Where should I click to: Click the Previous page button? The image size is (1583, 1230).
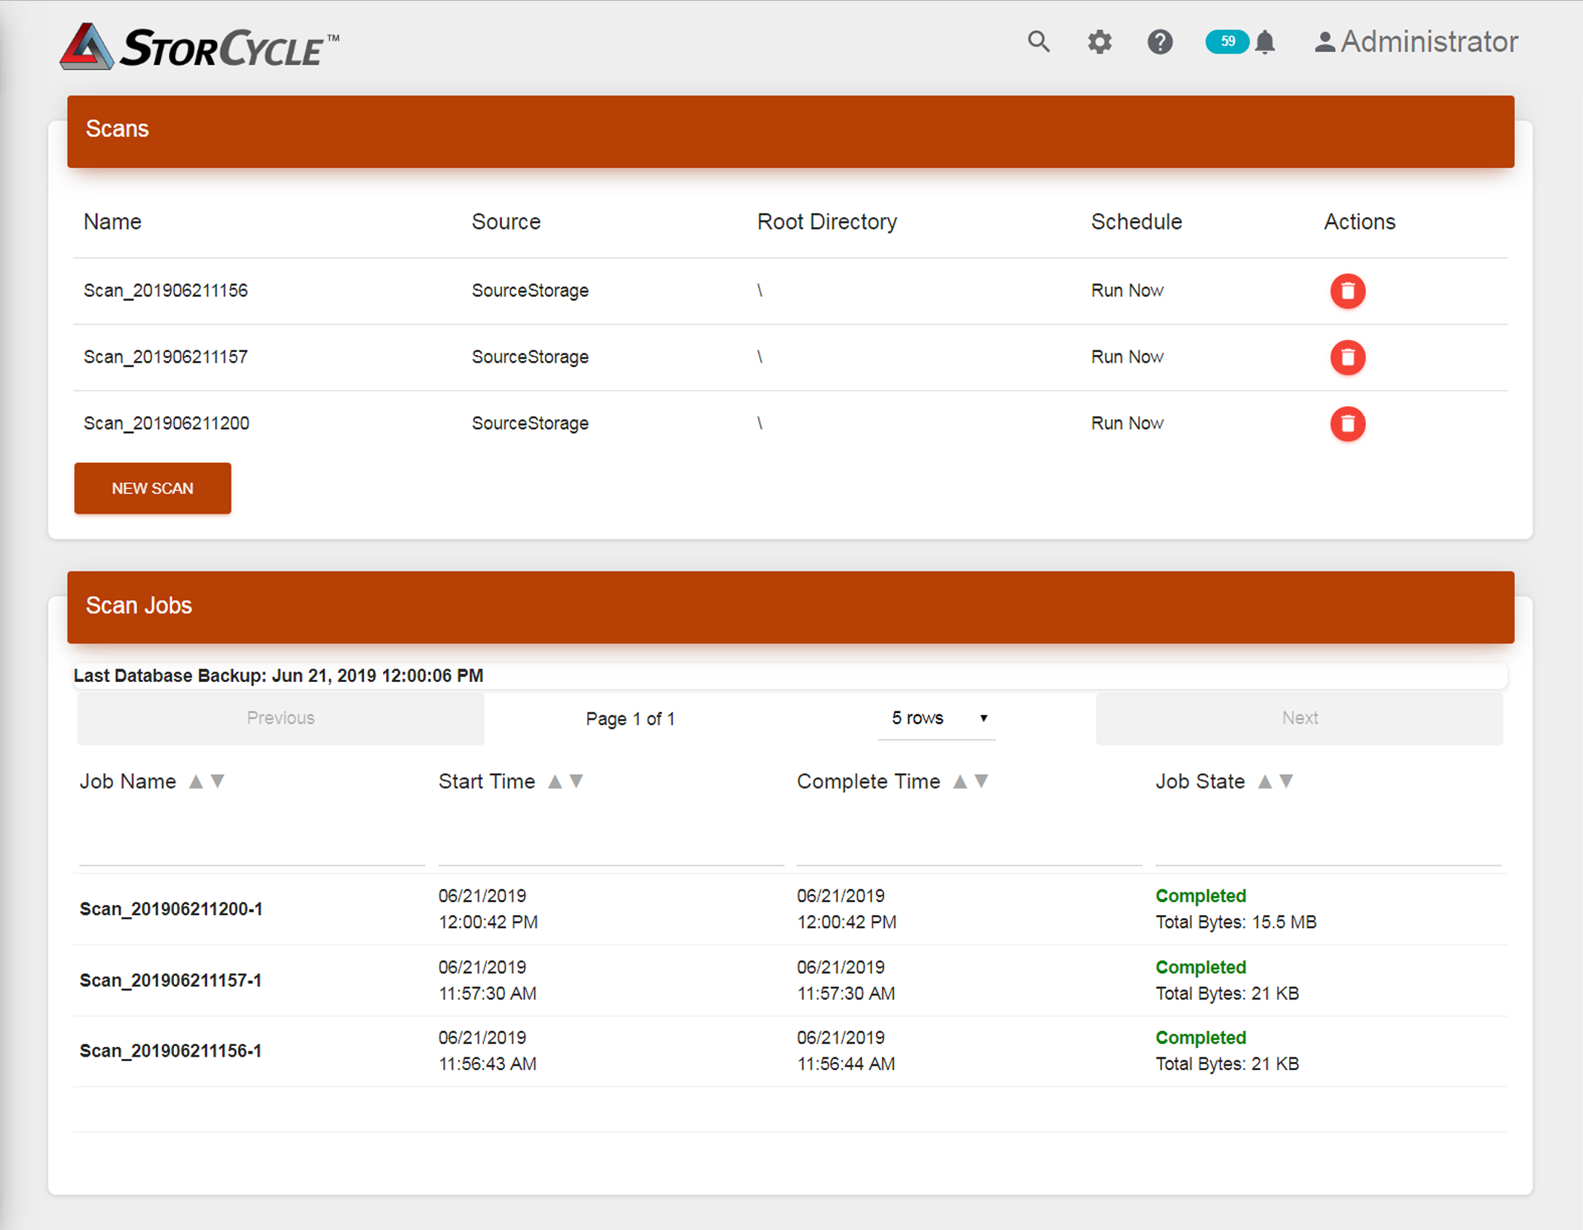click(x=280, y=718)
